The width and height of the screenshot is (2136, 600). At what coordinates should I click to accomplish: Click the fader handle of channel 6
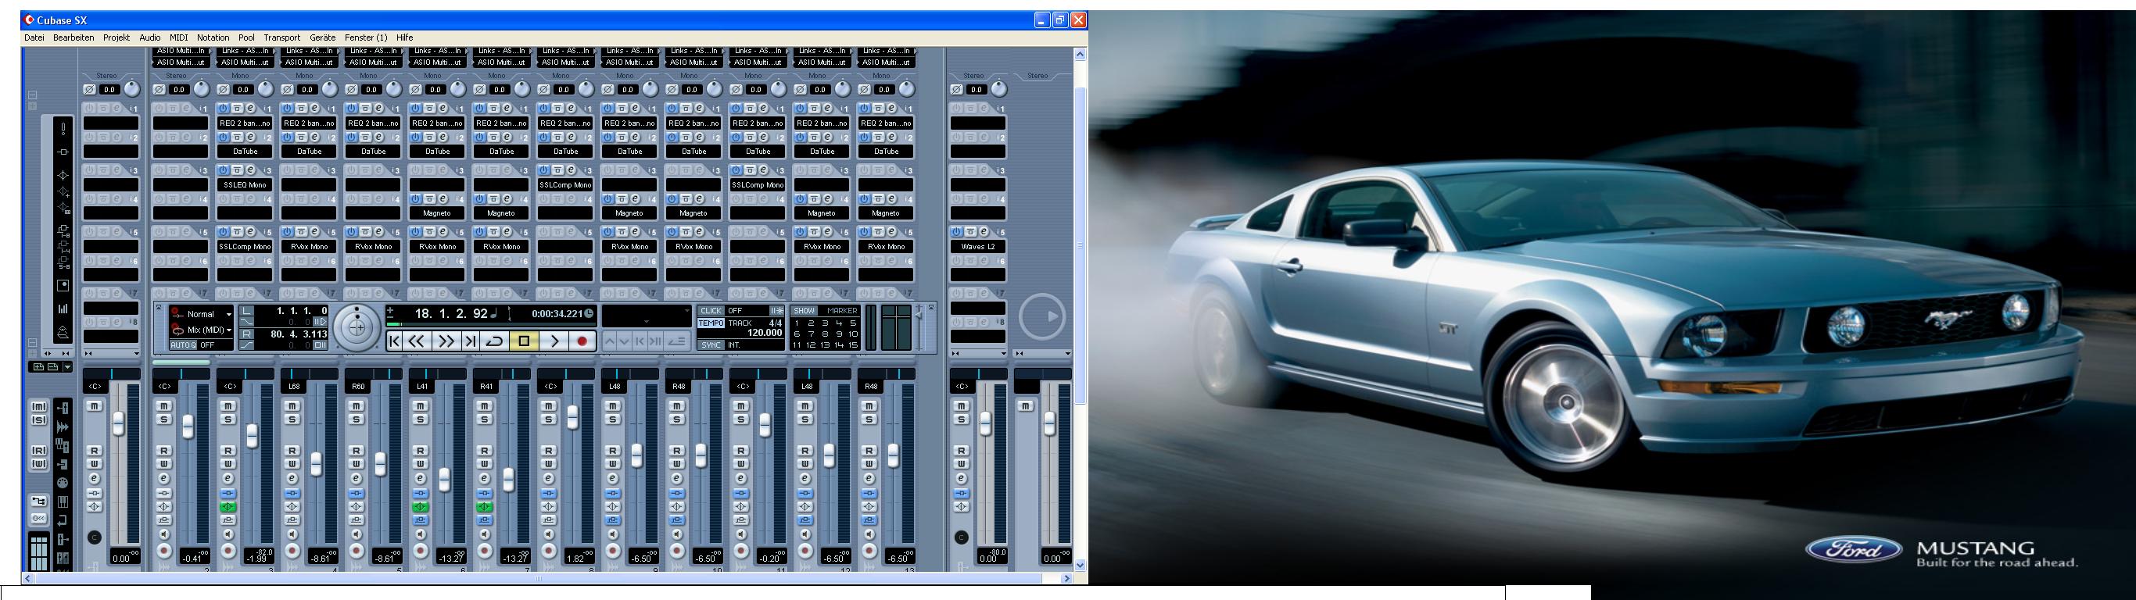point(444,479)
